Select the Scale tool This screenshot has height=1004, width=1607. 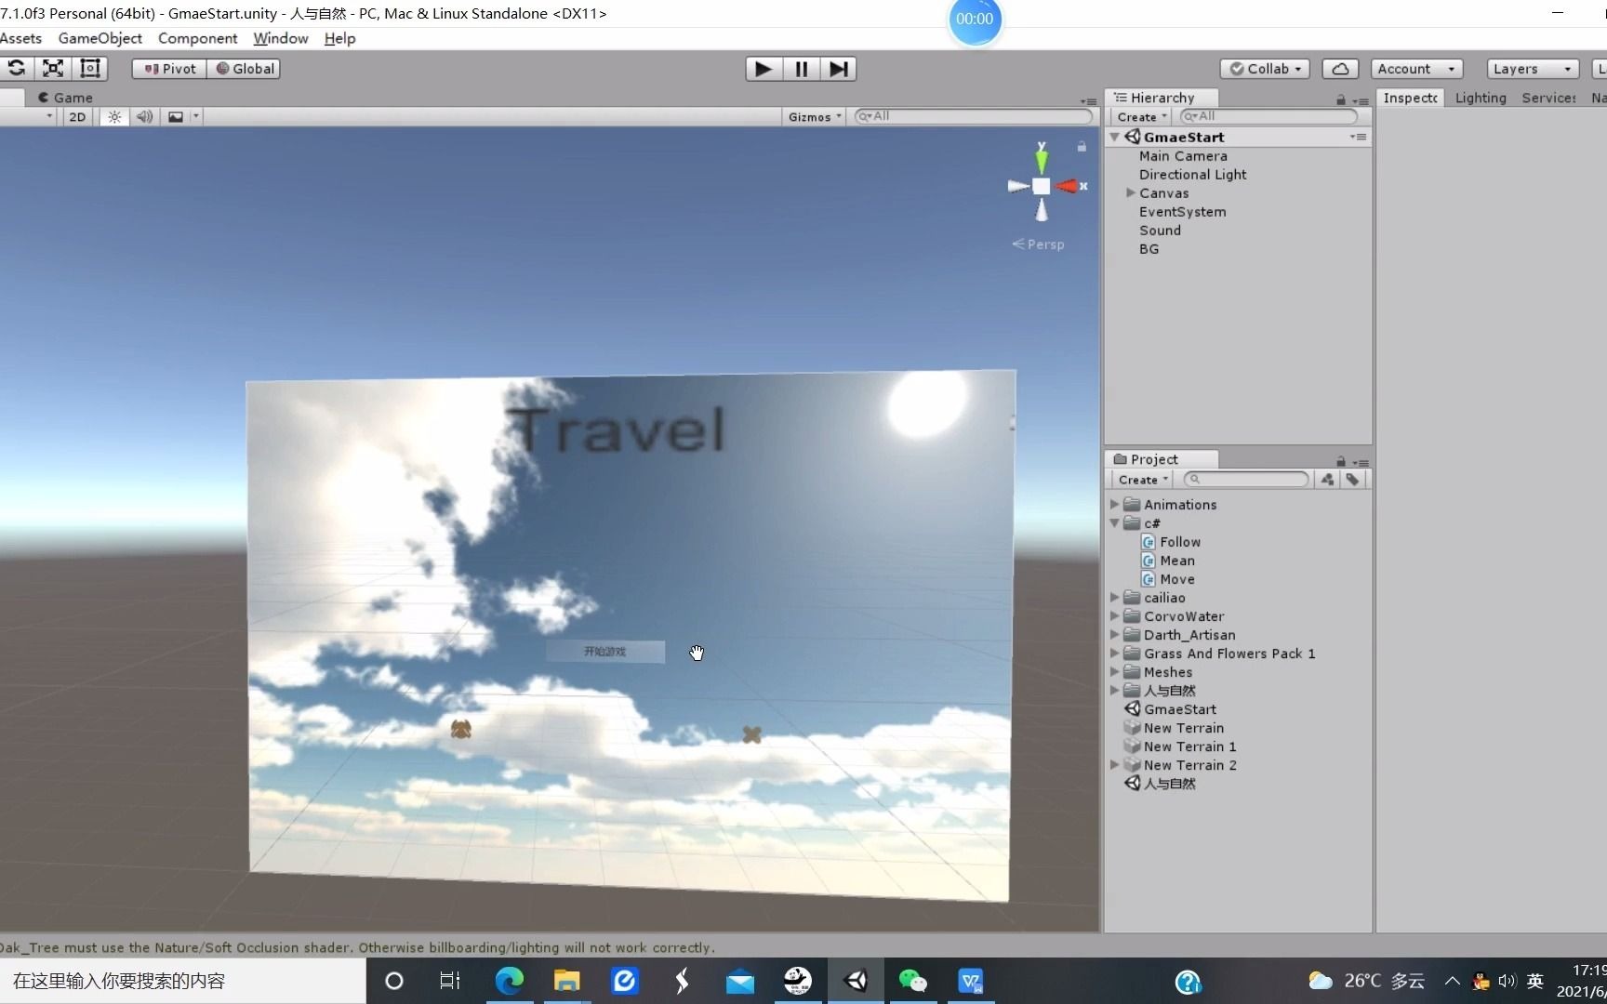click(53, 69)
